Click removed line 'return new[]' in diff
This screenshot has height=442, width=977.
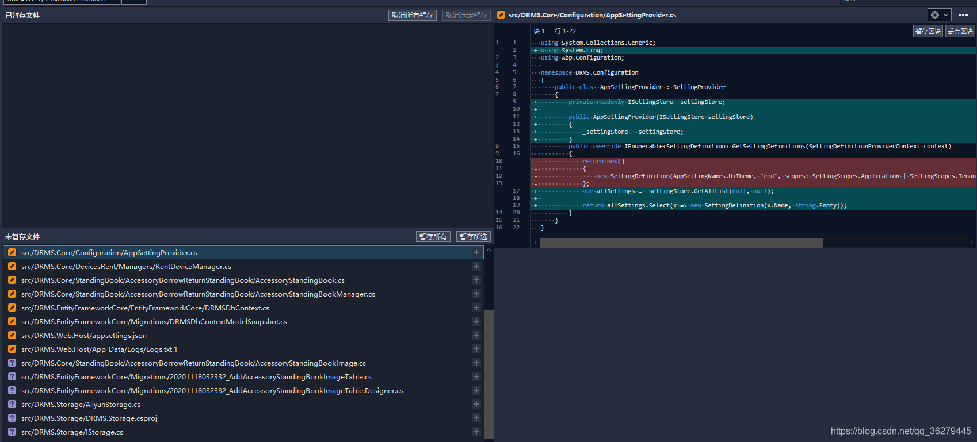(x=753, y=162)
